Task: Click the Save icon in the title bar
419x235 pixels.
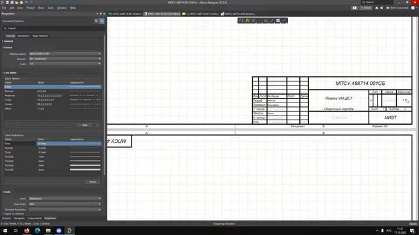Action: [x=8, y=3]
